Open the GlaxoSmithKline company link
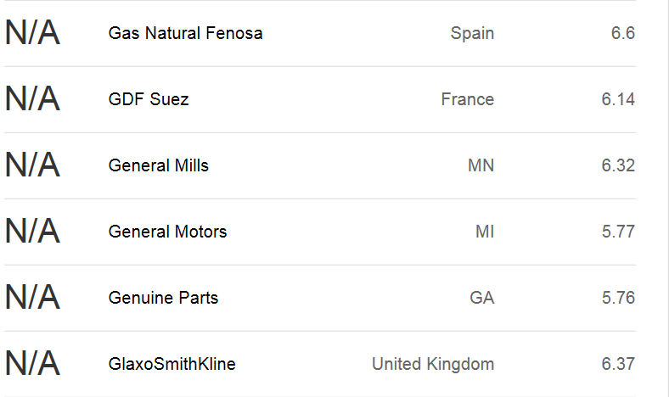The image size is (669, 397). tap(172, 365)
